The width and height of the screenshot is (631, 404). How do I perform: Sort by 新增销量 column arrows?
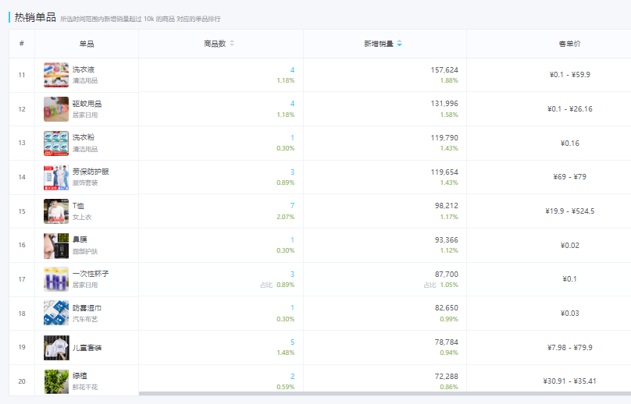click(x=399, y=44)
